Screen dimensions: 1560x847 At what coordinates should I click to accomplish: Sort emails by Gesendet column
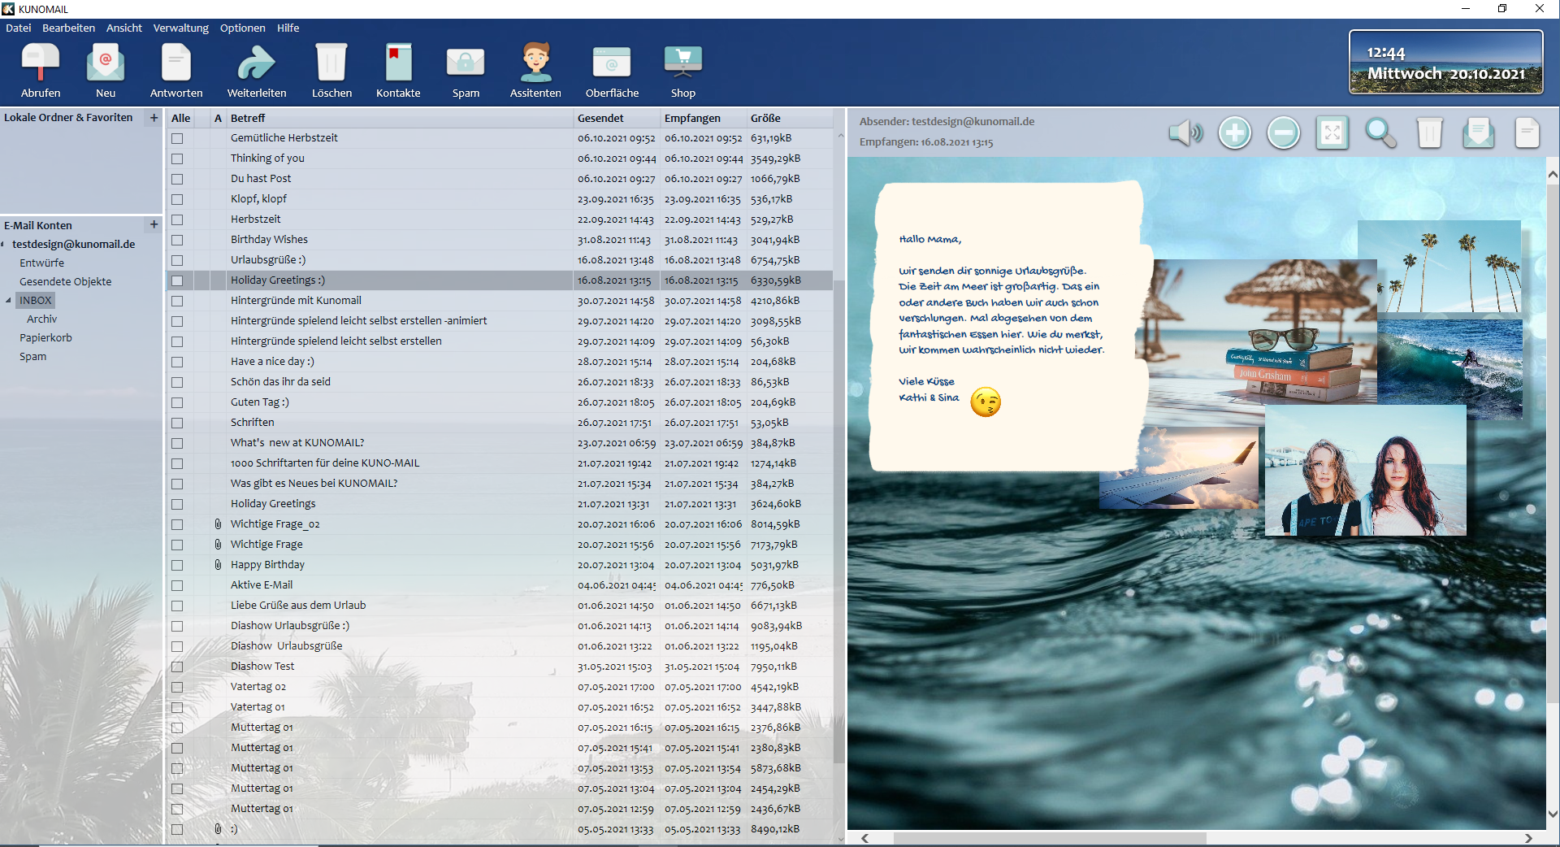[x=617, y=118]
